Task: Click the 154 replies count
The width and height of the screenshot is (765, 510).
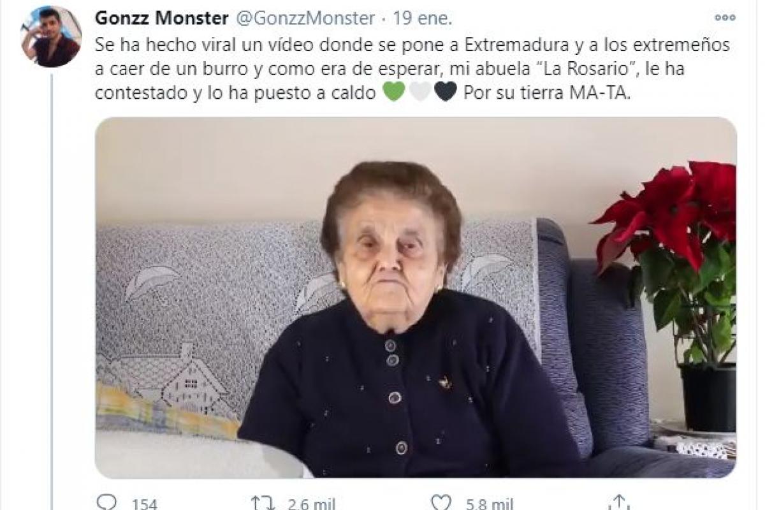Action: 145,505
